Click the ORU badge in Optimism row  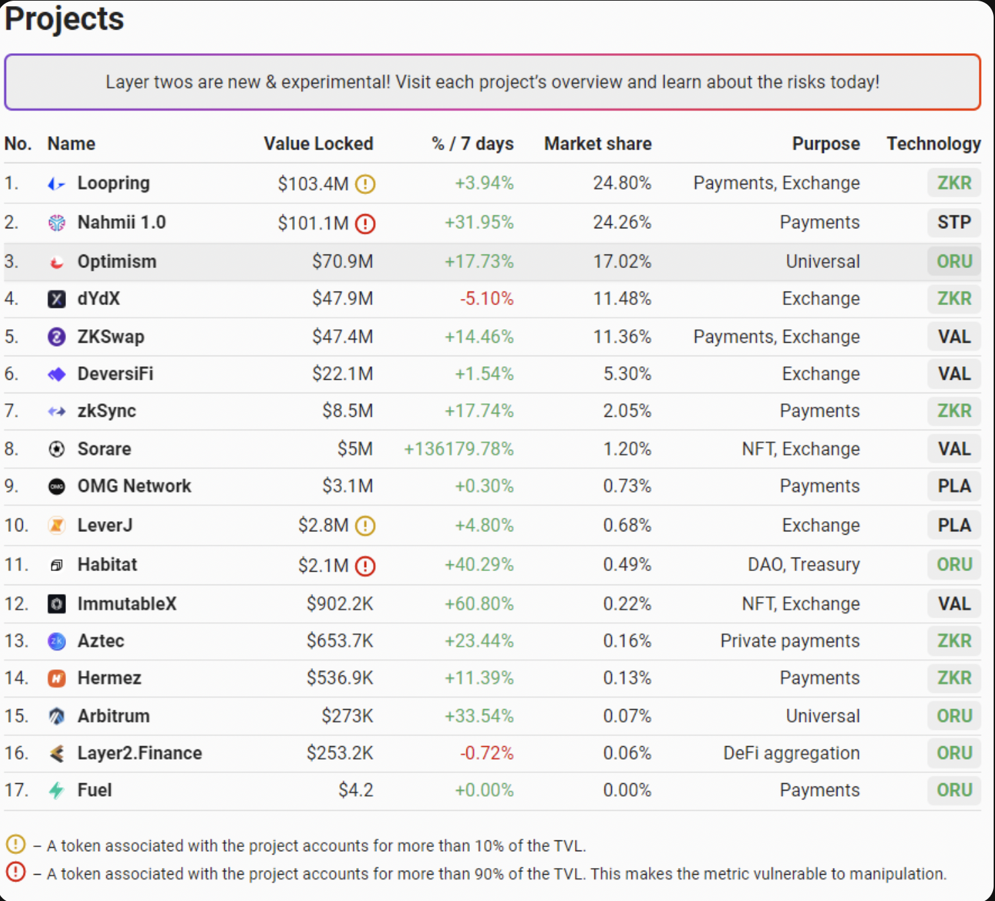coord(954,261)
